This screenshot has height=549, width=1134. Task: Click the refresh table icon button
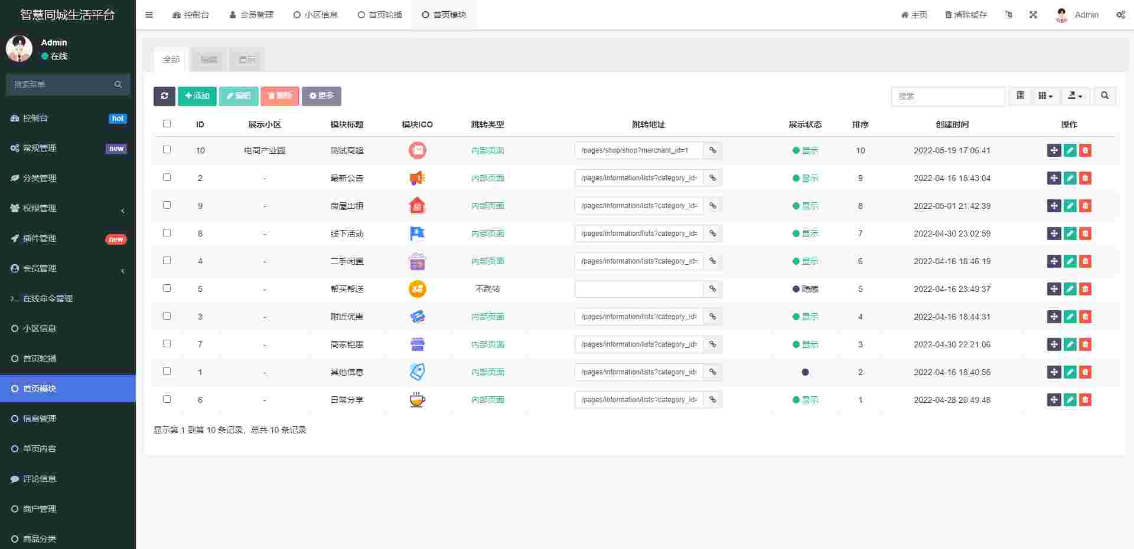point(164,96)
